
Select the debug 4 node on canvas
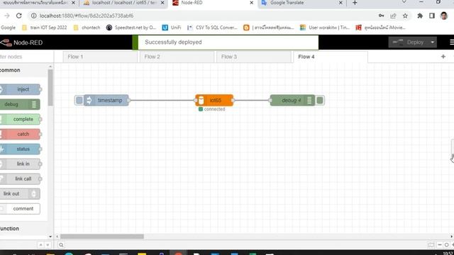[292, 101]
